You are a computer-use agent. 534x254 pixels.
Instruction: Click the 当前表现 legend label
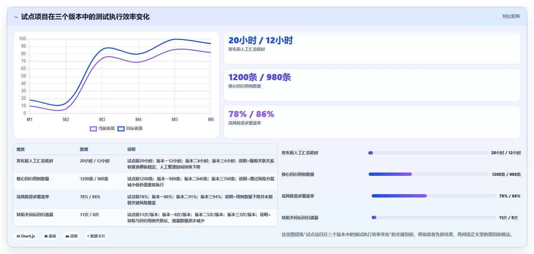pyautogui.click(x=107, y=129)
